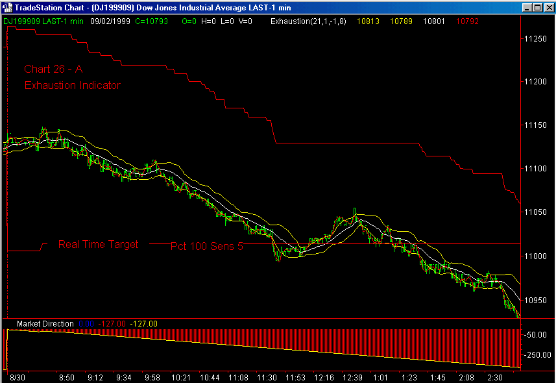The width and height of the screenshot is (556, 383).
Task: Click the V=0 volume value
Action: (245, 21)
